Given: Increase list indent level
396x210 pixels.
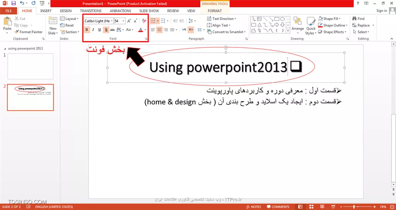Looking at the screenshot, I should pyautogui.click(x=182, y=21).
